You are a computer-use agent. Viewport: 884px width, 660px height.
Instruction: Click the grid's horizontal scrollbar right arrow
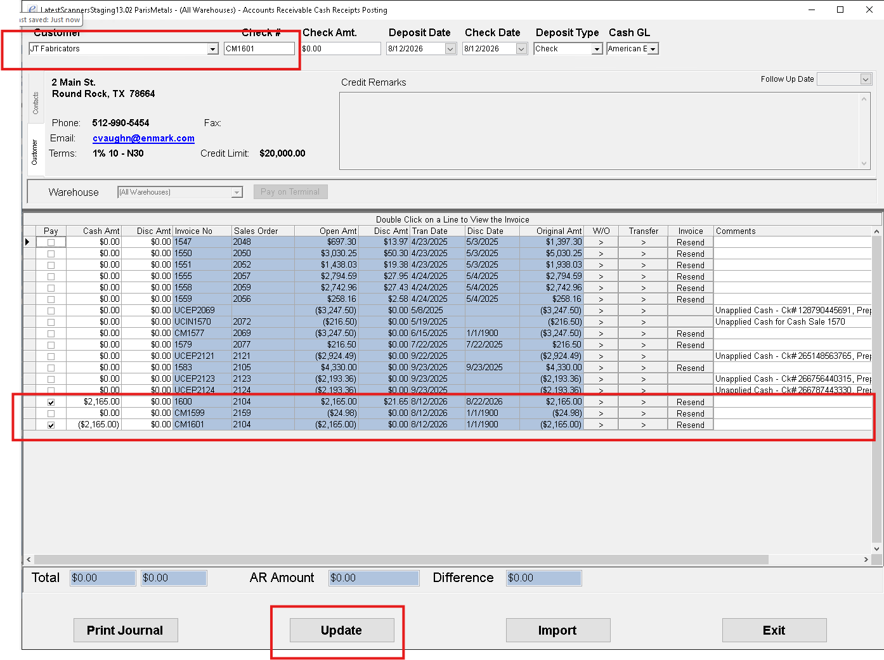[x=866, y=560]
